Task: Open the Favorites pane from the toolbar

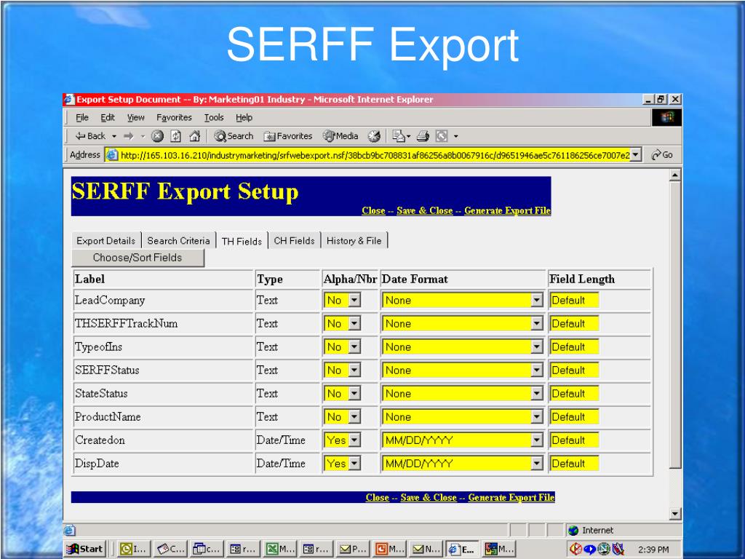Action: click(x=288, y=136)
